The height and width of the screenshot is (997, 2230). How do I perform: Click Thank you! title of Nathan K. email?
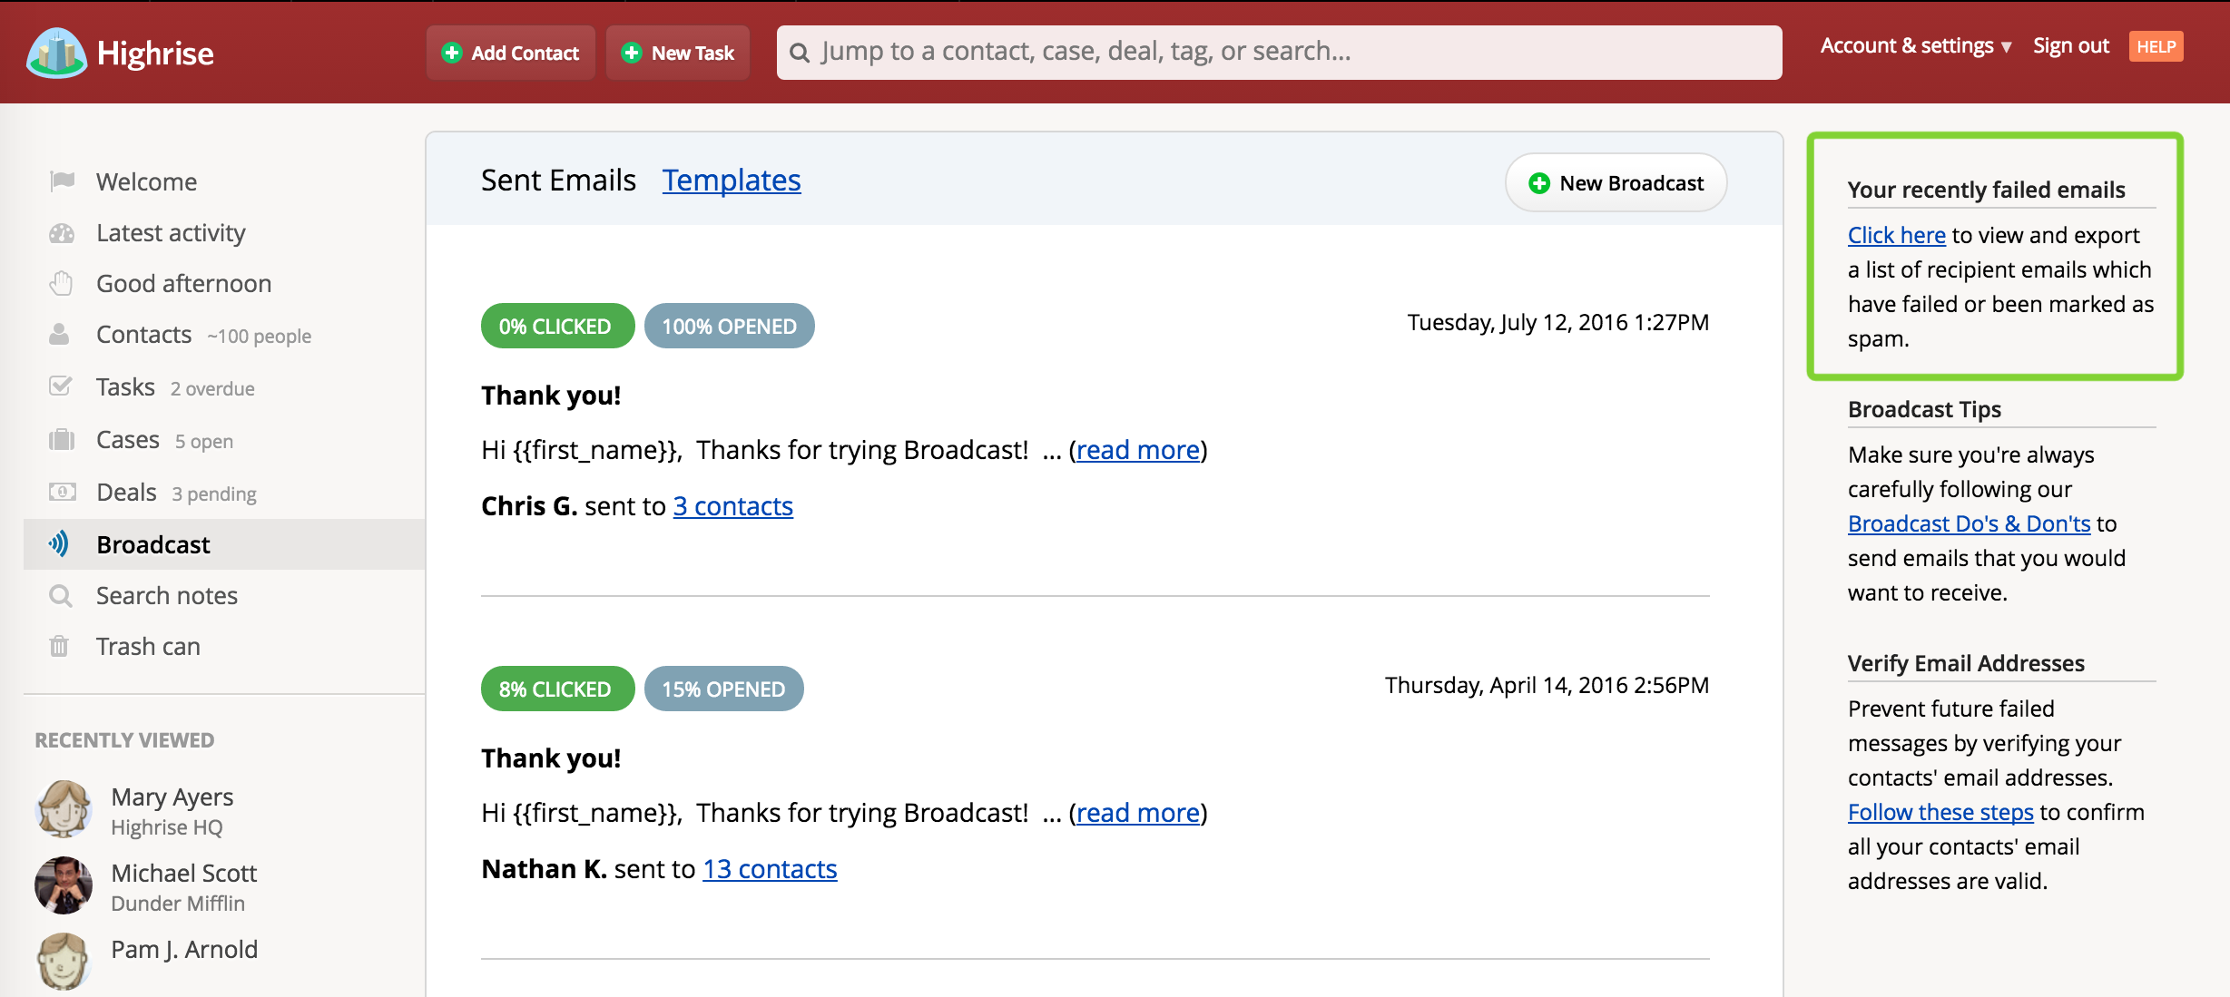551,758
